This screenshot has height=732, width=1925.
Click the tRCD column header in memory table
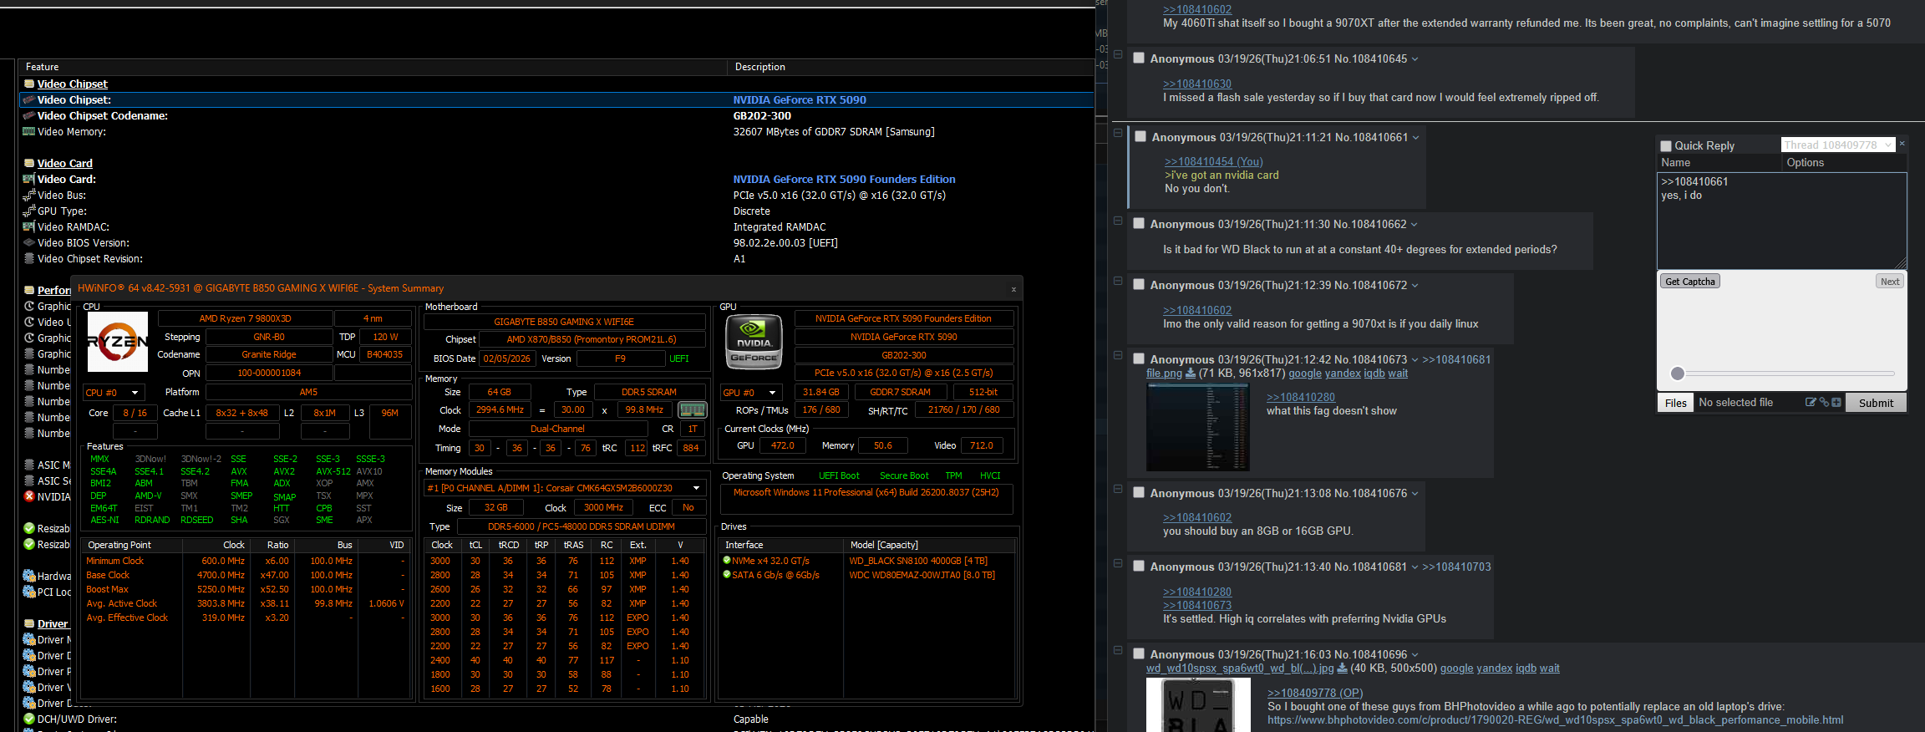pyautogui.click(x=508, y=545)
